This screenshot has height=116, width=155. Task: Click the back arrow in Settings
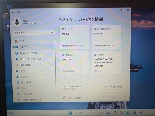point(13,12)
